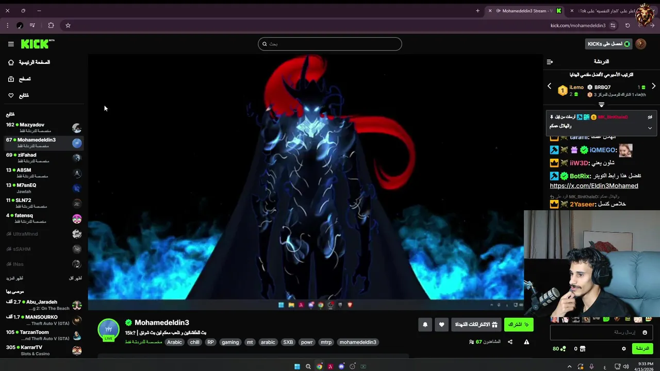Open تصفح browse in sidebar
Viewport: 660px width, 371px height.
20,79
